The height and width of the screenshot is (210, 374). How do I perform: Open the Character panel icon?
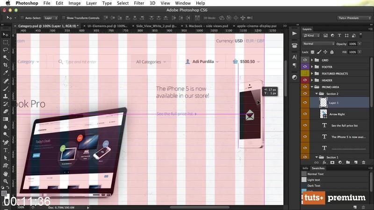click(295, 57)
